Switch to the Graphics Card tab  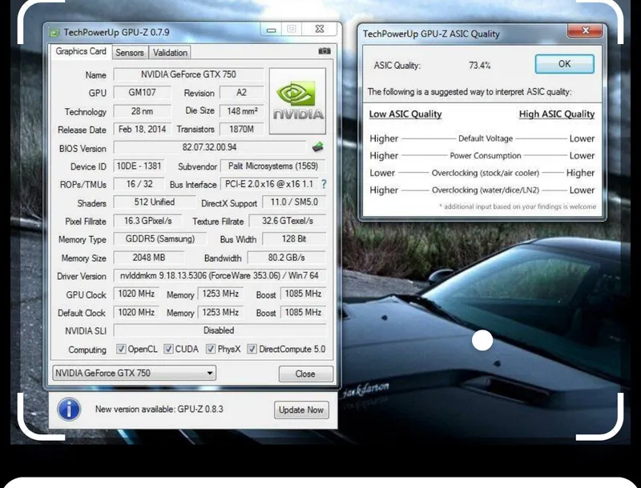(x=81, y=51)
